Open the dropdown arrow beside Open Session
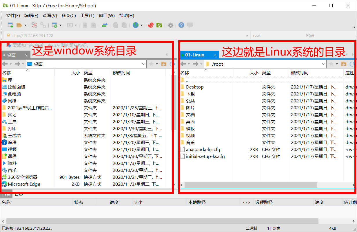The width and height of the screenshot is (357, 232). tap(25, 25)
